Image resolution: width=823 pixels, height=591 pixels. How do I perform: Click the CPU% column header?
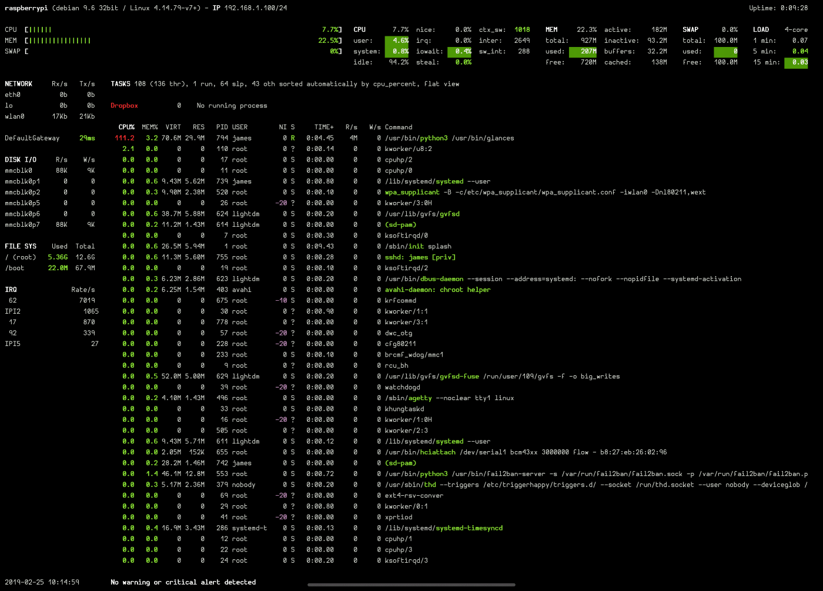[126, 127]
